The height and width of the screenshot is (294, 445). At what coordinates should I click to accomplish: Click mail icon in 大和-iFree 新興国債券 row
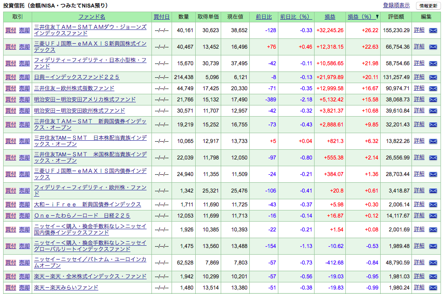(x=433, y=205)
